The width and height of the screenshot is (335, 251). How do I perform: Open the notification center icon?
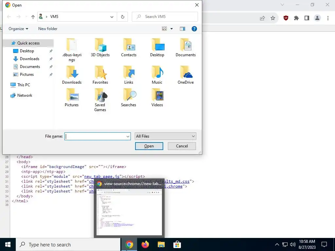(x=324, y=244)
